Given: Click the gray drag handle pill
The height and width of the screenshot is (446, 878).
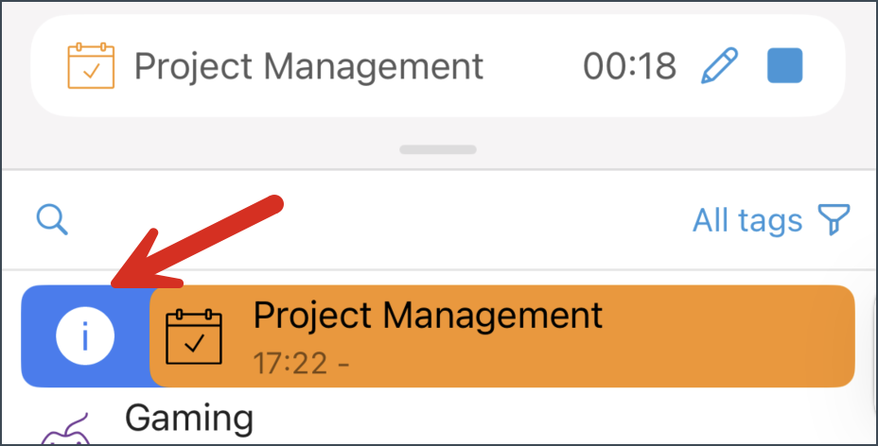Looking at the screenshot, I should pos(438,150).
